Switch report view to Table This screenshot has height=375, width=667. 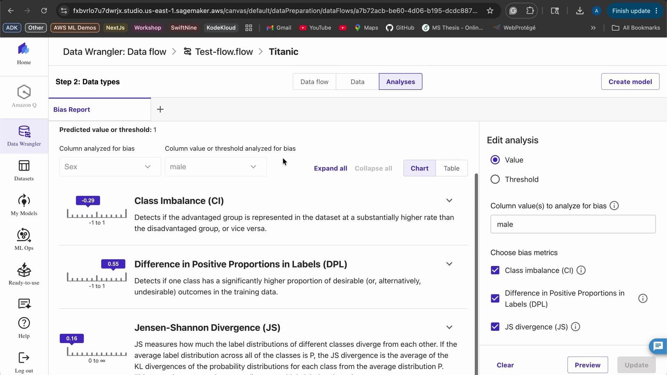[452, 168]
